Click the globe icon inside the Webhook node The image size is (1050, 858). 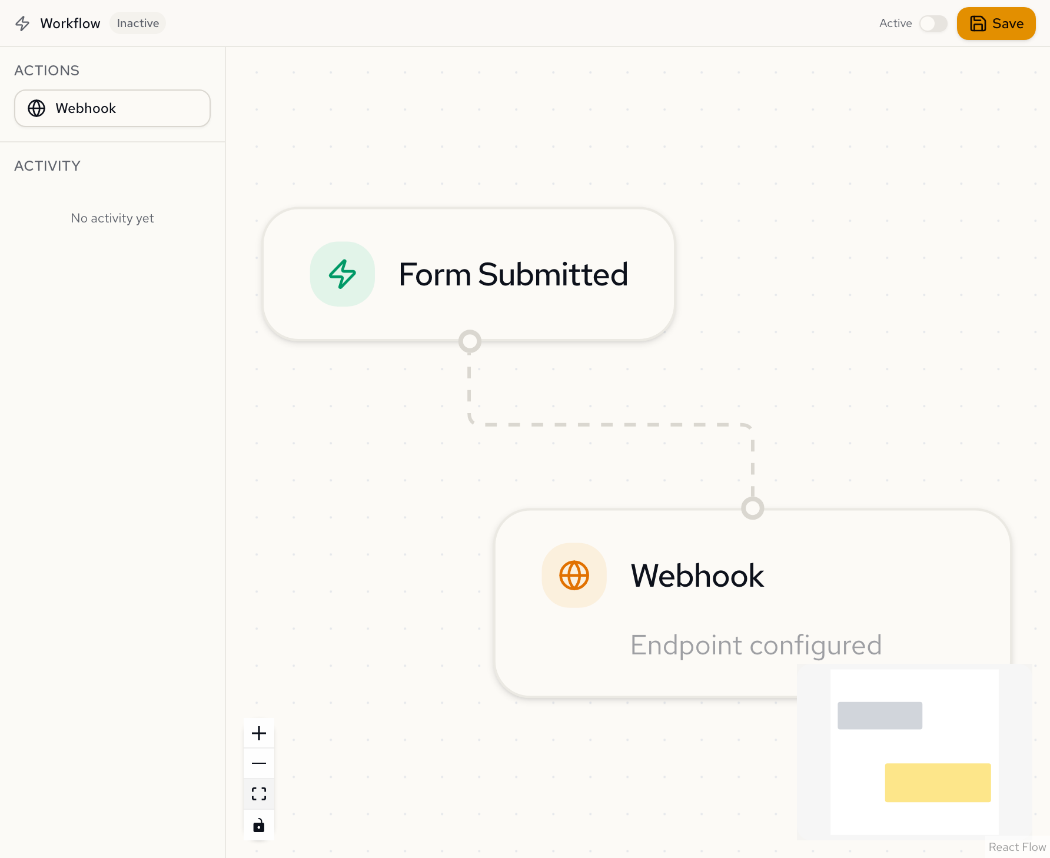tap(574, 576)
